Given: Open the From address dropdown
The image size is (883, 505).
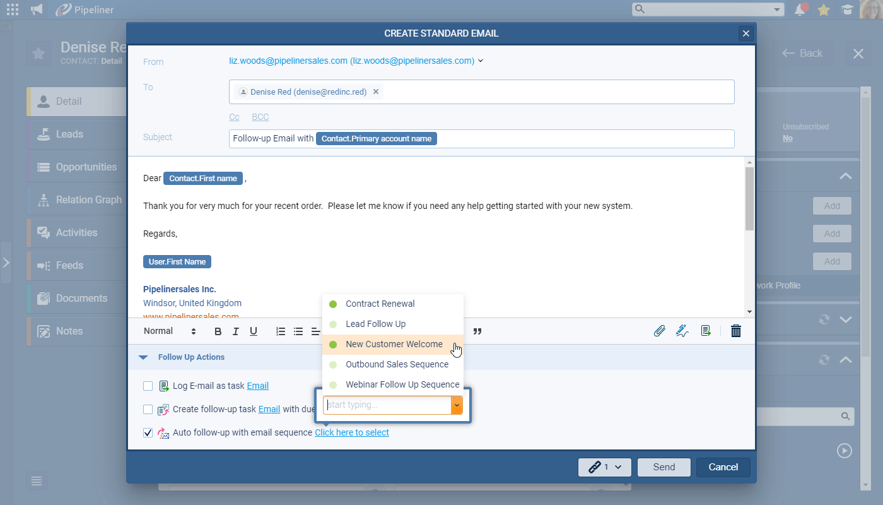Looking at the screenshot, I should pyautogui.click(x=481, y=60).
